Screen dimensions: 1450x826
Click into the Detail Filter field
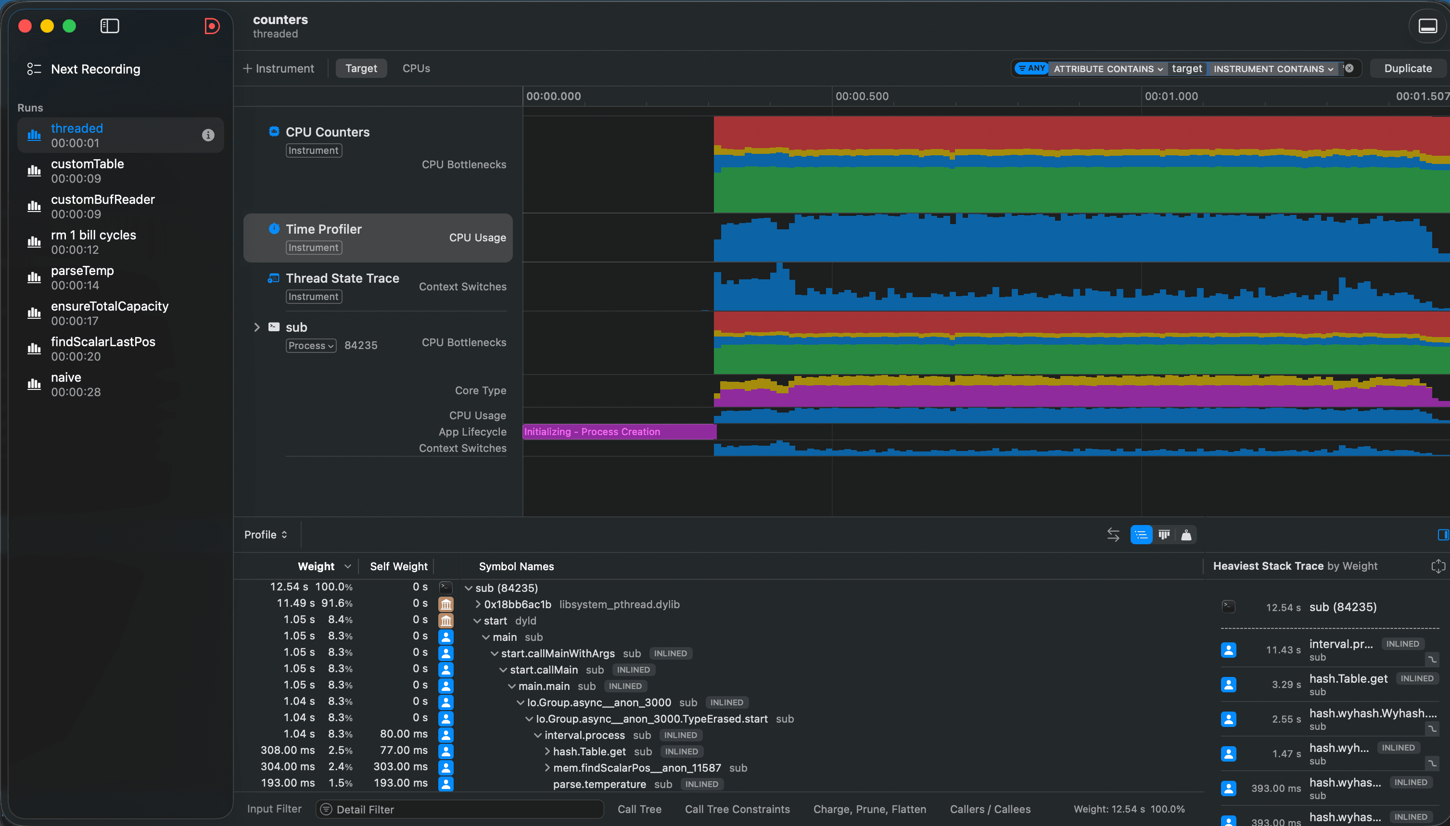[x=460, y=809]
